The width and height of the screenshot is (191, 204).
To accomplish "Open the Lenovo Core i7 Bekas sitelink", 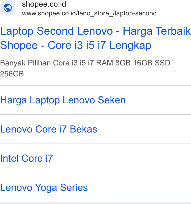I will (x=49, y=129).
